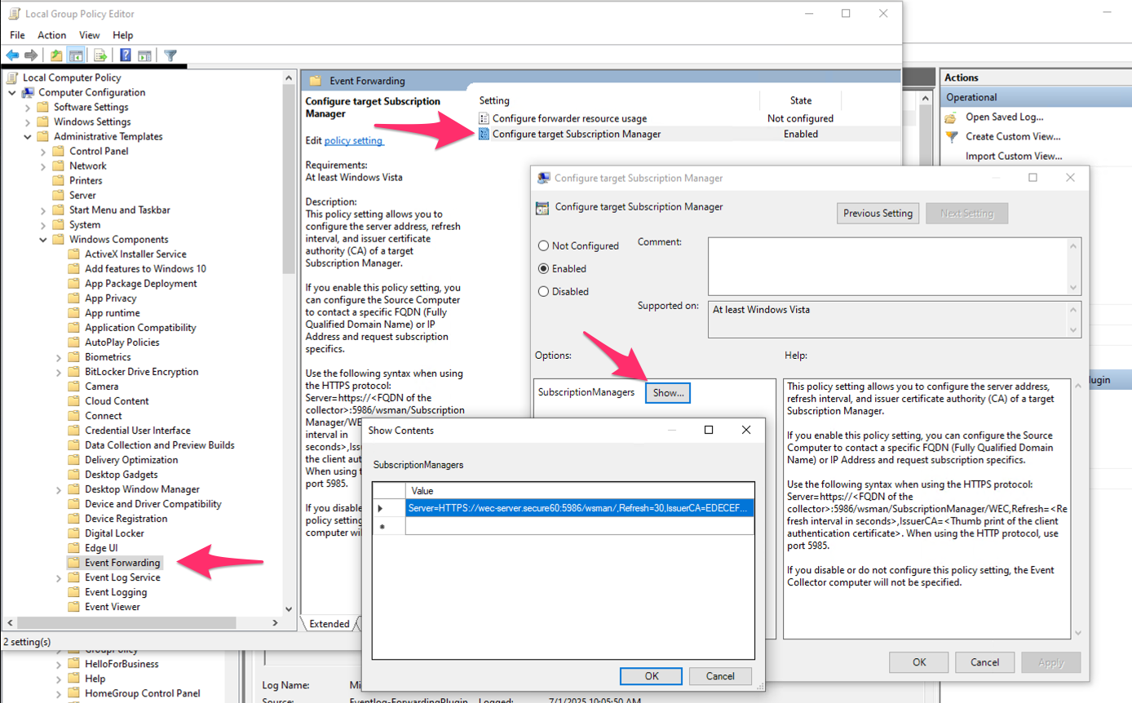Open the Action menu
The image size is (1132, 703).
click(51, 35)
